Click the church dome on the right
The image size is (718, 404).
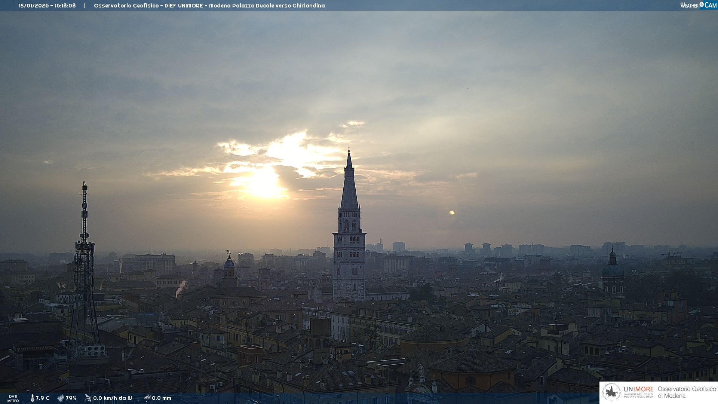[613, 270]
